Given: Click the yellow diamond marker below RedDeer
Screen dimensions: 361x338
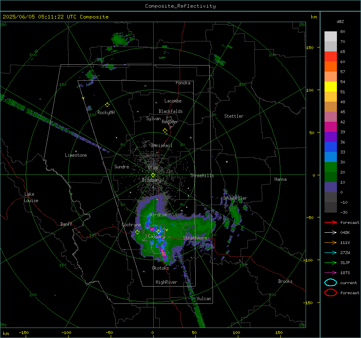Looking at the screenshot, I should (165, 131).
